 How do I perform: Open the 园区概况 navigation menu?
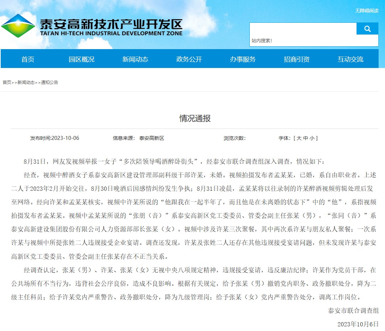[81, 59]
